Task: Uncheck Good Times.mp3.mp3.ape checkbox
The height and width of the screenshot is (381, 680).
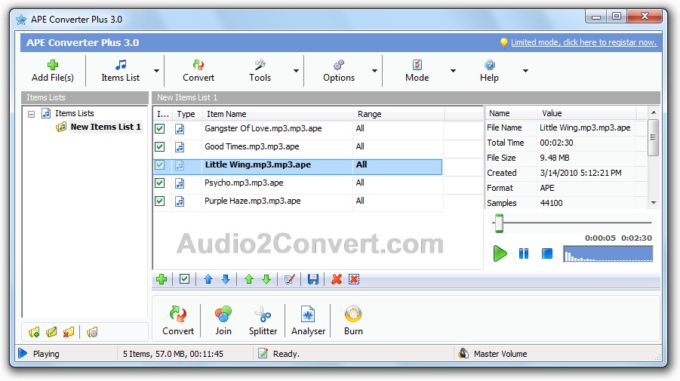Action: 160,146
